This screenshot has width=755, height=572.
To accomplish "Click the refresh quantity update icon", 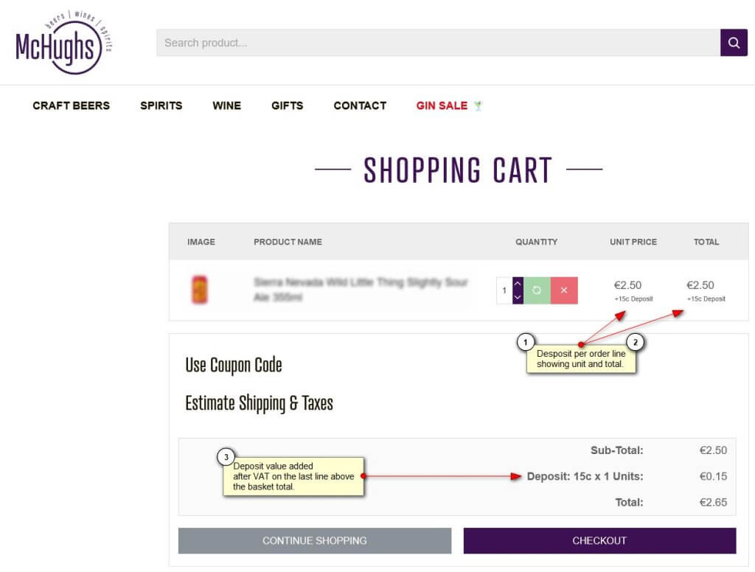I will click(x=537, y=290).
